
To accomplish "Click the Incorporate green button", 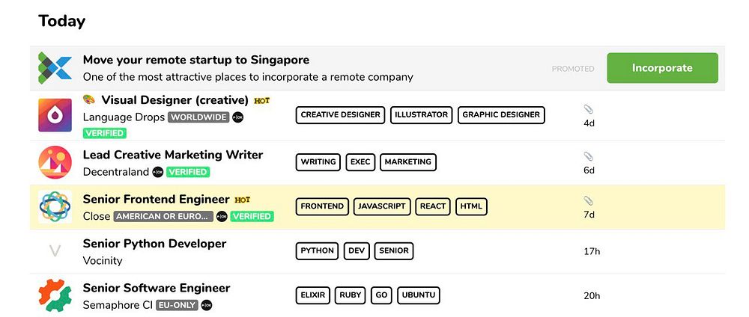I will 662,68.
